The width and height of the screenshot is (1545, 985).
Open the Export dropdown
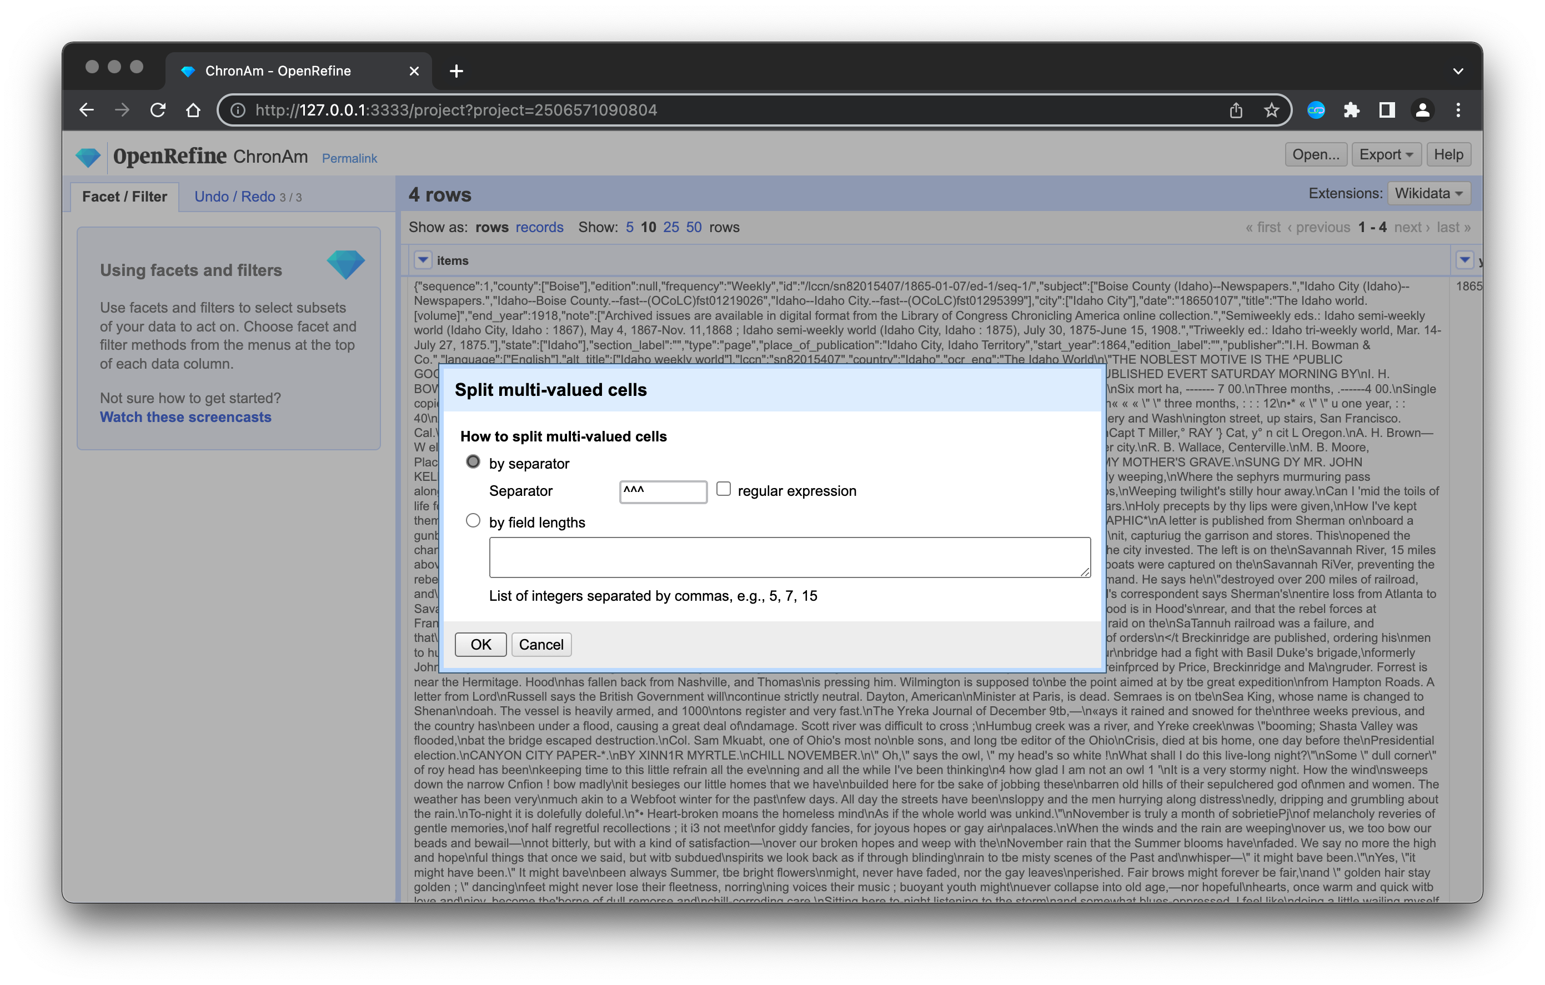point(1386,154)
